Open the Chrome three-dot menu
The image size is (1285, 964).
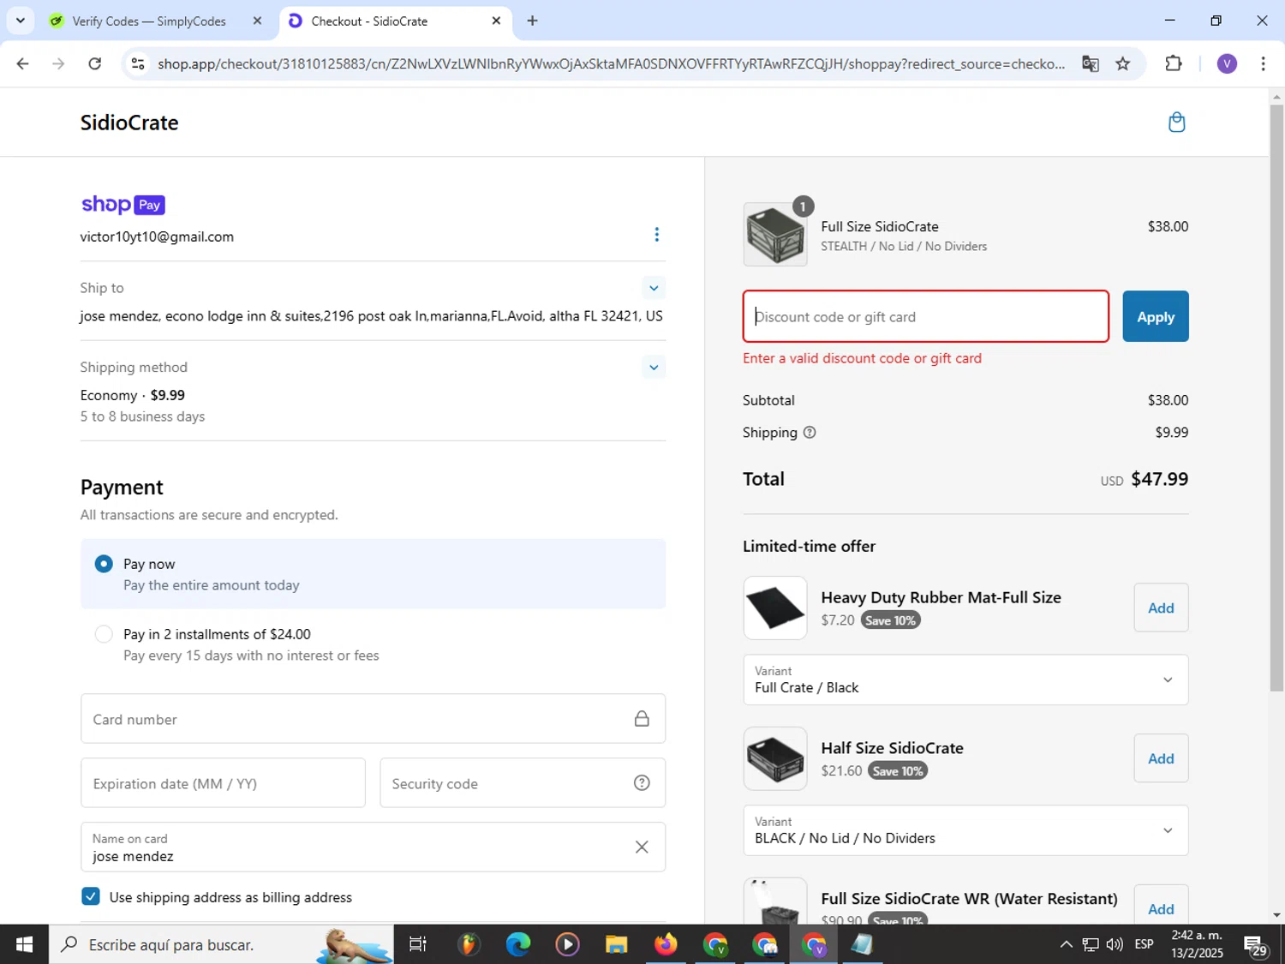point(1263,63)
